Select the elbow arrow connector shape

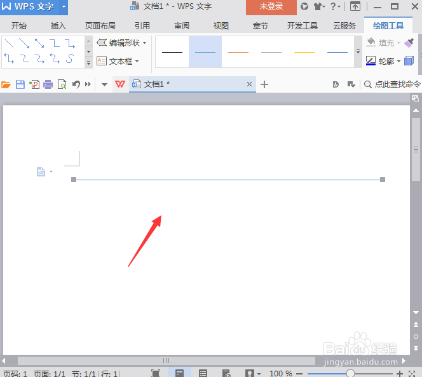(71, 43)
